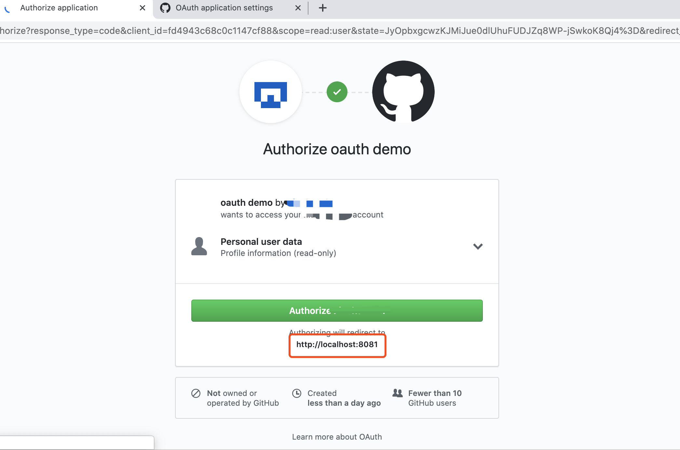
Task: Click the 'Authorize oauth demo' heading
Action: (337, 149)
